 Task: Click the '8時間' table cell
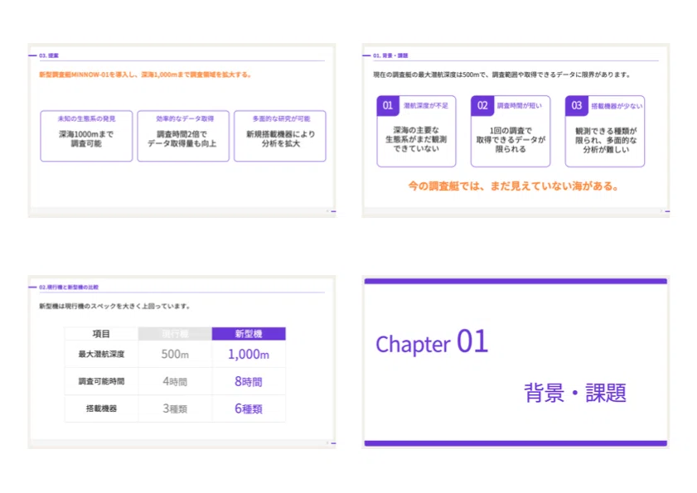point(249,381)
